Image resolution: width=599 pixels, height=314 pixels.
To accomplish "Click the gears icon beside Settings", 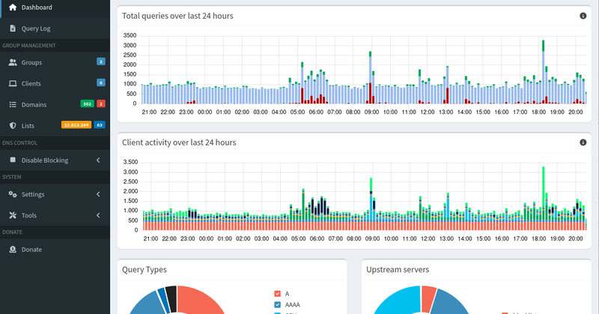I will point(13,194).
